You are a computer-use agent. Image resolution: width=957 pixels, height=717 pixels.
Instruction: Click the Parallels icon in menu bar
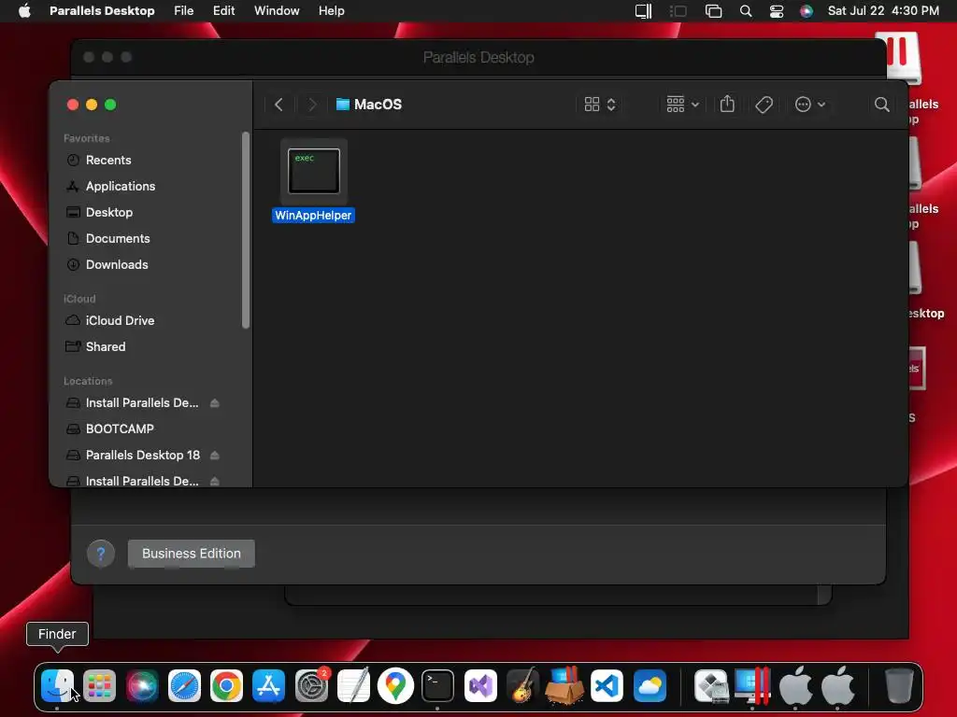(643, 11)
